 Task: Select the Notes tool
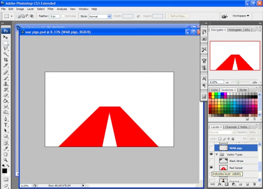[6, 143]
